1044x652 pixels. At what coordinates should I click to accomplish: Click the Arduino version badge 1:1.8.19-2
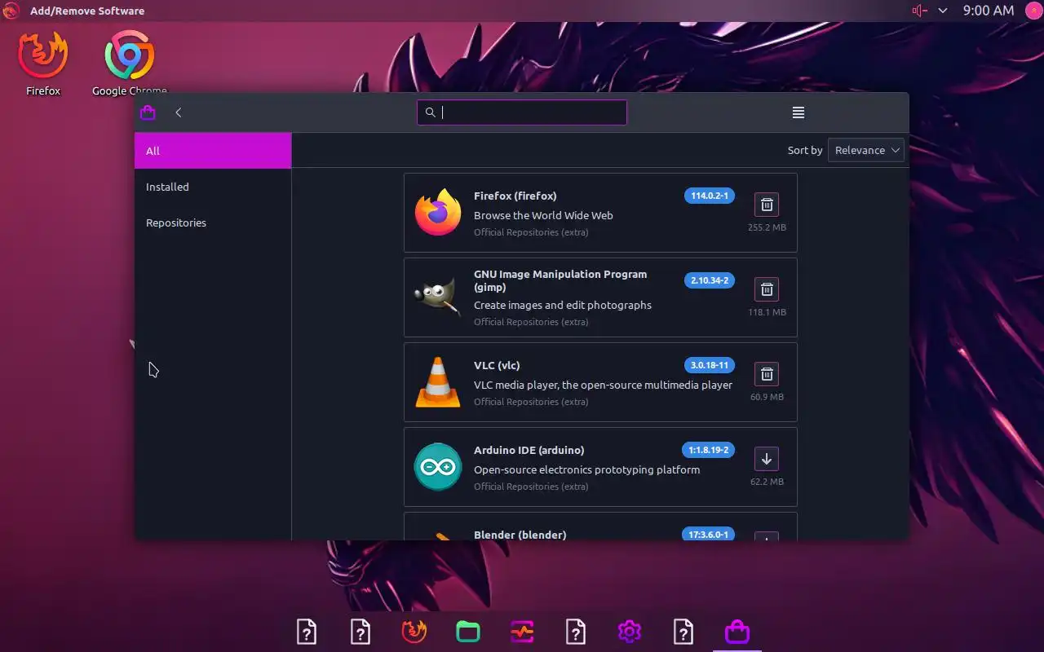coord(708,450)
